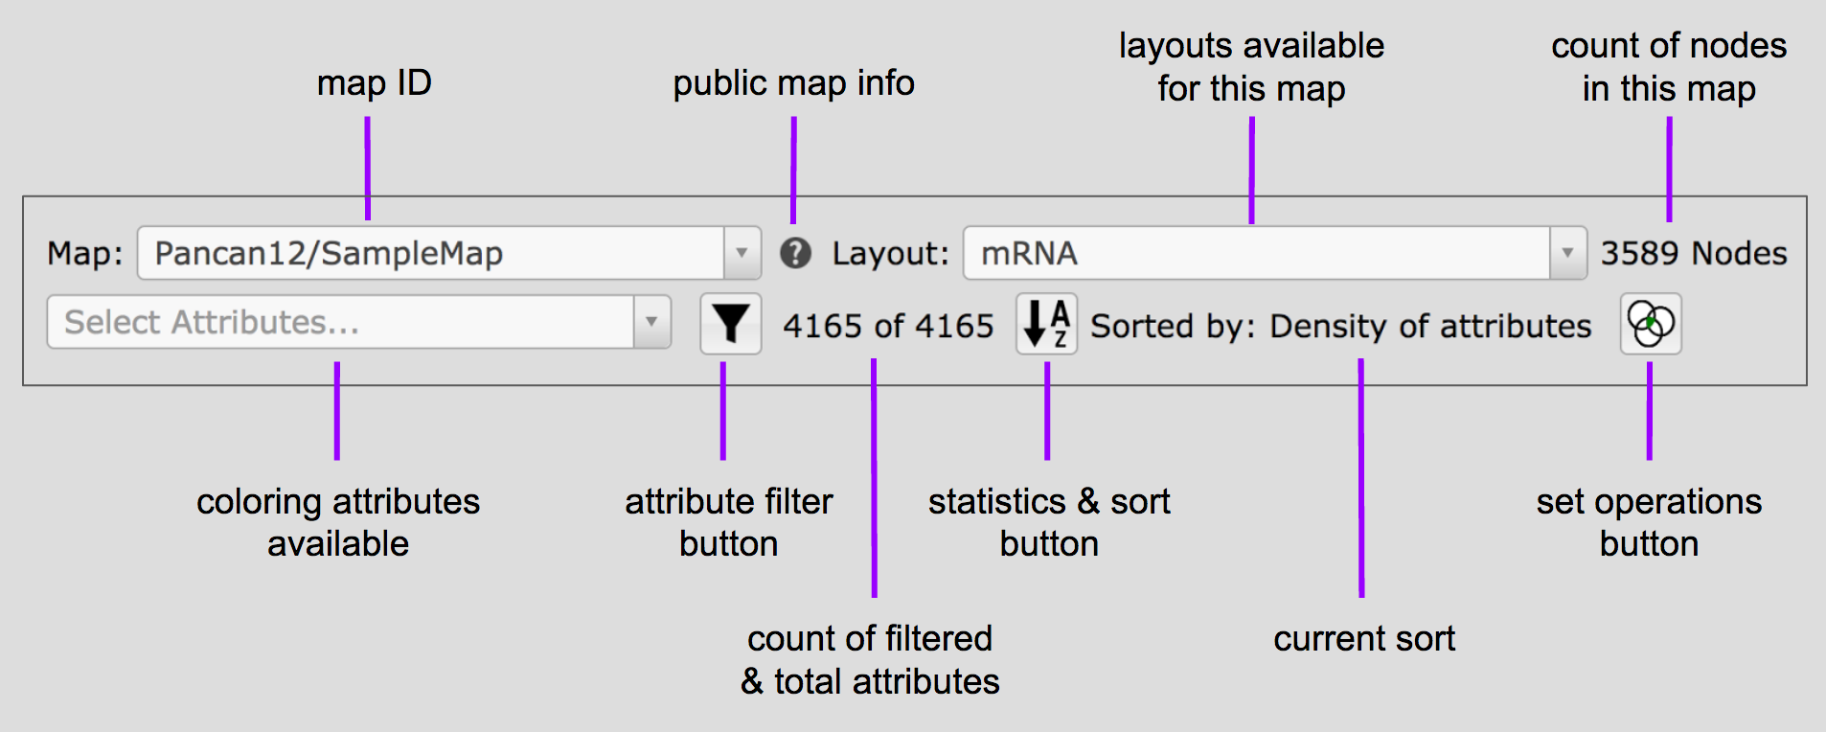Click the mRNA layout selection field

pos(1255,253)
